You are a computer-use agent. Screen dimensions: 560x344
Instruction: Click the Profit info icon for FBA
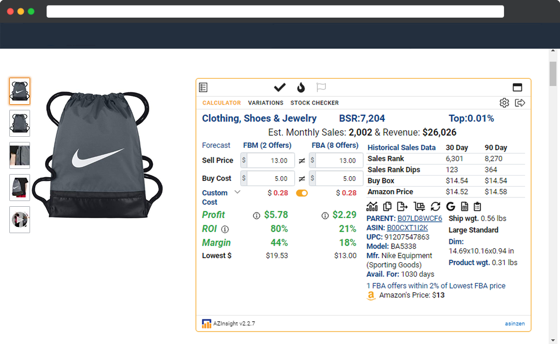[325, 216]
